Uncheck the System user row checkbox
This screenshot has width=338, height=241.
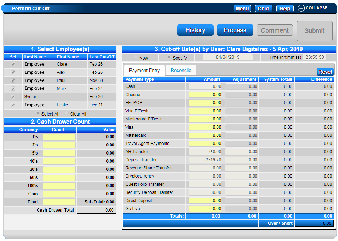(x=13, y=97)
